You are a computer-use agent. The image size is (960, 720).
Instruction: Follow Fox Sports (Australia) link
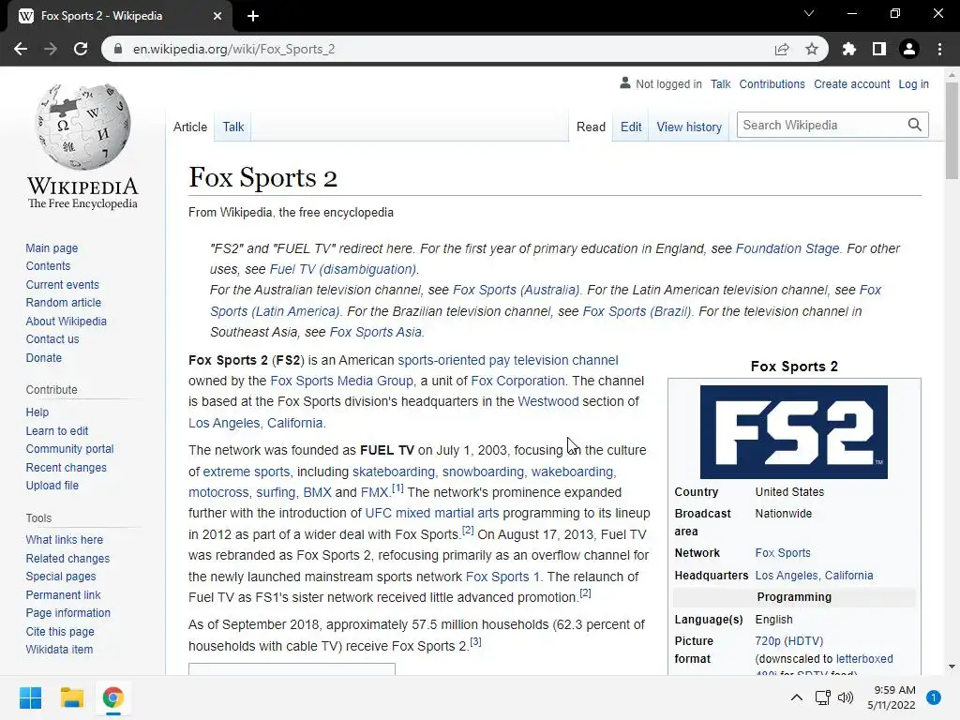(516, 291)
